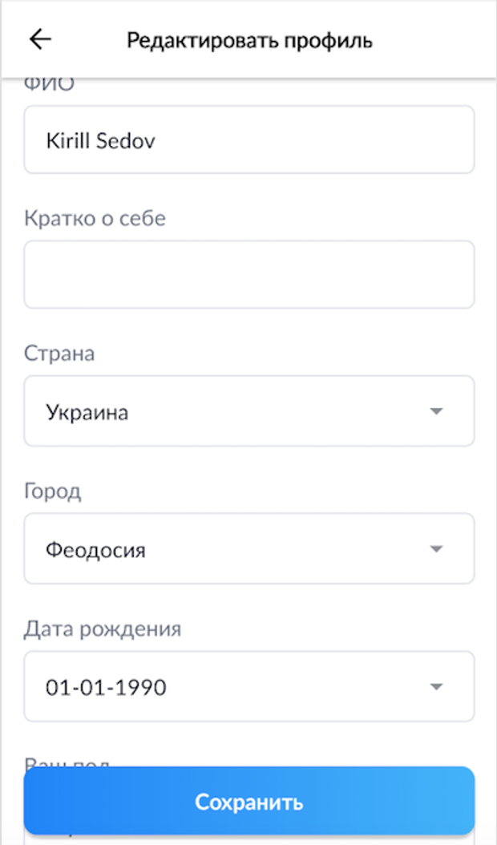Image resolution: width=497 pixels, height=845 pixels.
Task: Click the arrow icon in Страна field
Action: (x=436, y=411)
